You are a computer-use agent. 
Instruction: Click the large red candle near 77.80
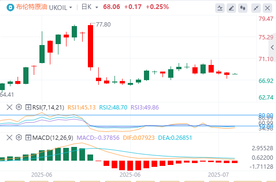[x=90, y=46]
